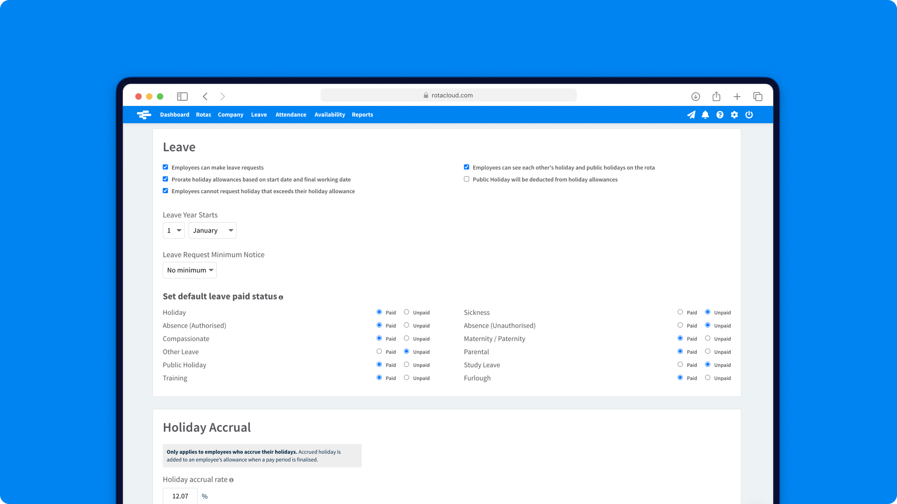
Task: Open the notifications bell icon
Action: coord(705,114)
